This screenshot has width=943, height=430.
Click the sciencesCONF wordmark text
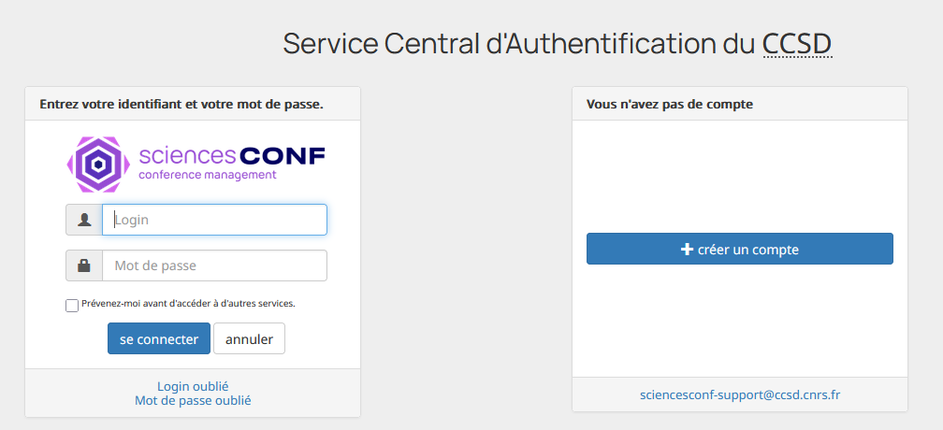[231, 156]
